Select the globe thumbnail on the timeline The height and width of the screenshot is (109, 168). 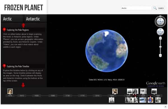tap(150, 100)
